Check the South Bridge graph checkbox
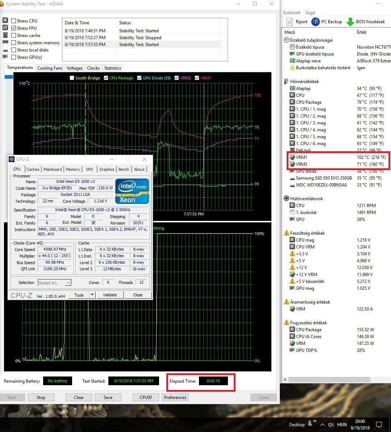The image size is (391, 432). tap(72, 78)
